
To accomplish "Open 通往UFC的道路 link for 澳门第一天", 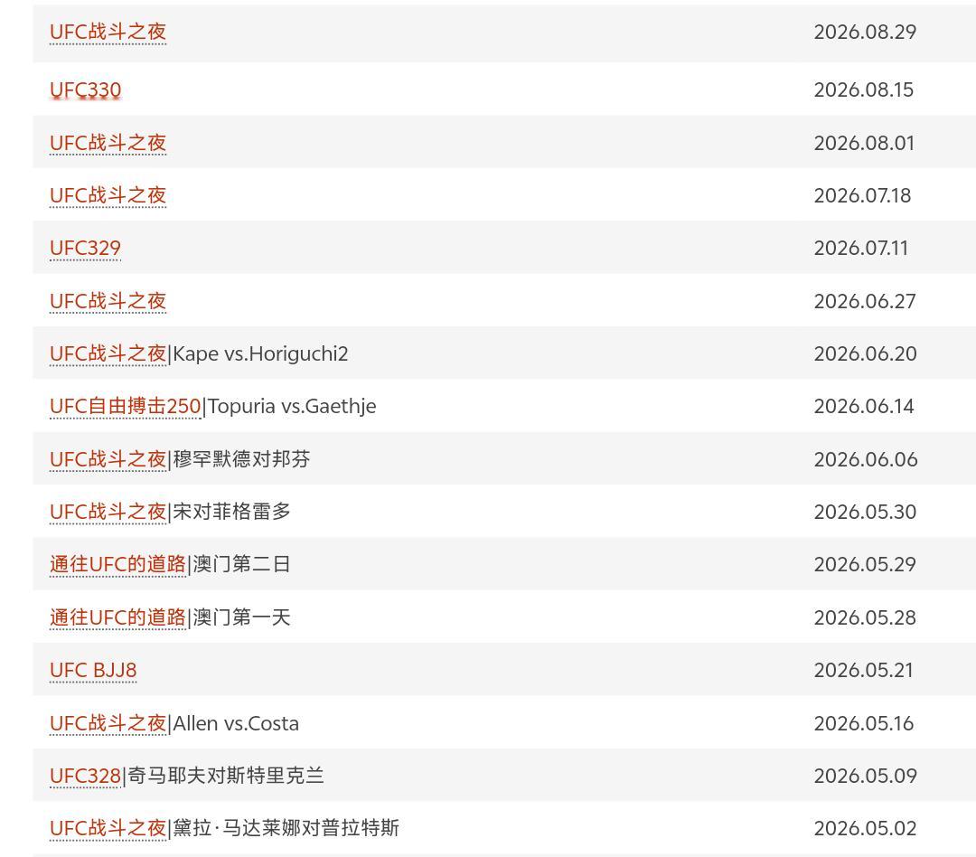I will (x=117, y=617).
